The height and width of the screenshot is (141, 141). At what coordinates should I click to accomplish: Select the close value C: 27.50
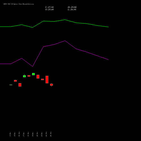pos(49,7)
